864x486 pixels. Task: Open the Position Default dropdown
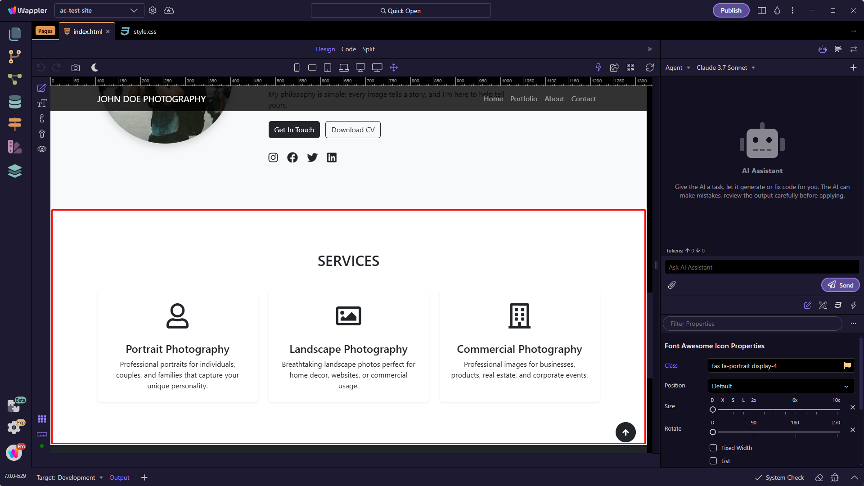[x=781, y=386]
